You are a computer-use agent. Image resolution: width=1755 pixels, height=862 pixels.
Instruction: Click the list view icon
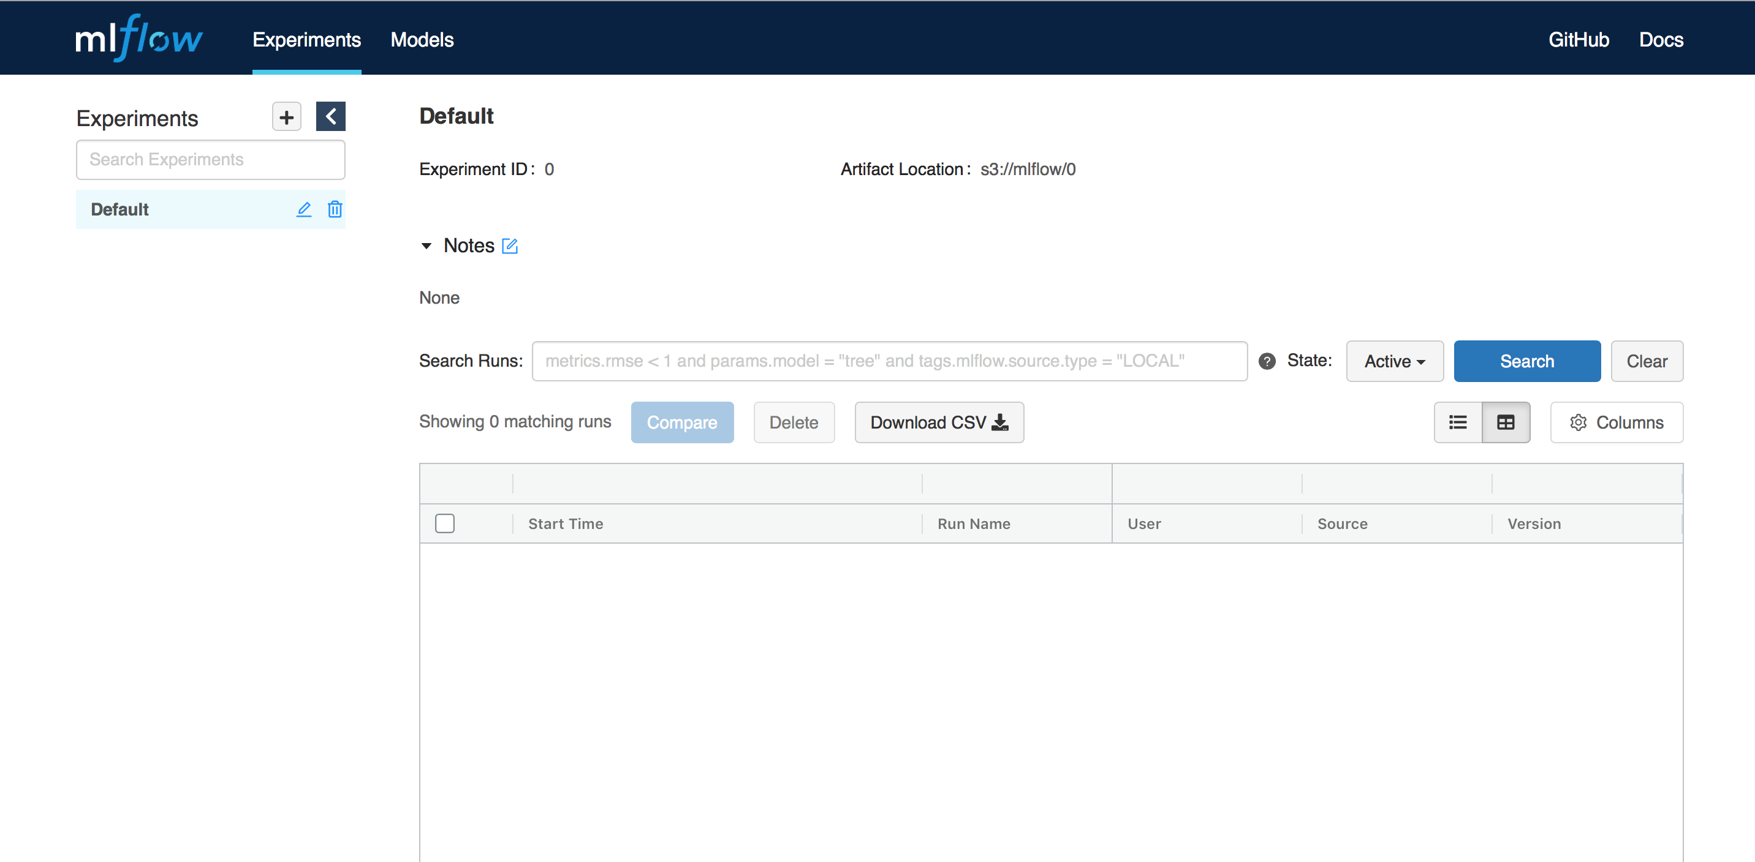point(1457,422)
